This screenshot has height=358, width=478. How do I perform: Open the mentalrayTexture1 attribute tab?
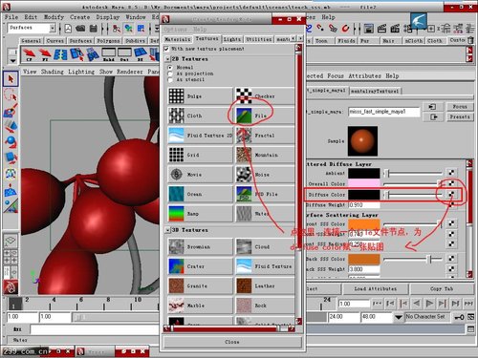coord(375,91)
